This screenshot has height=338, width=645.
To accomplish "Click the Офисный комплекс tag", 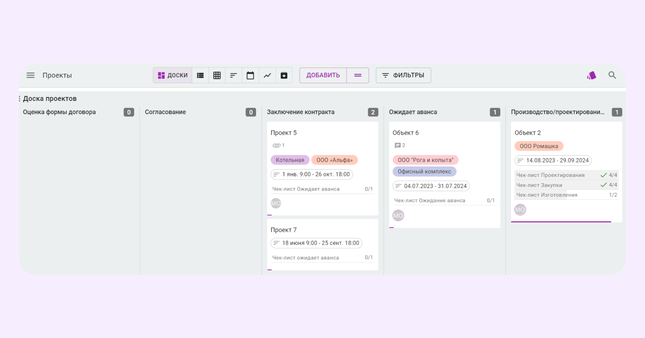I will pos(424,171).
